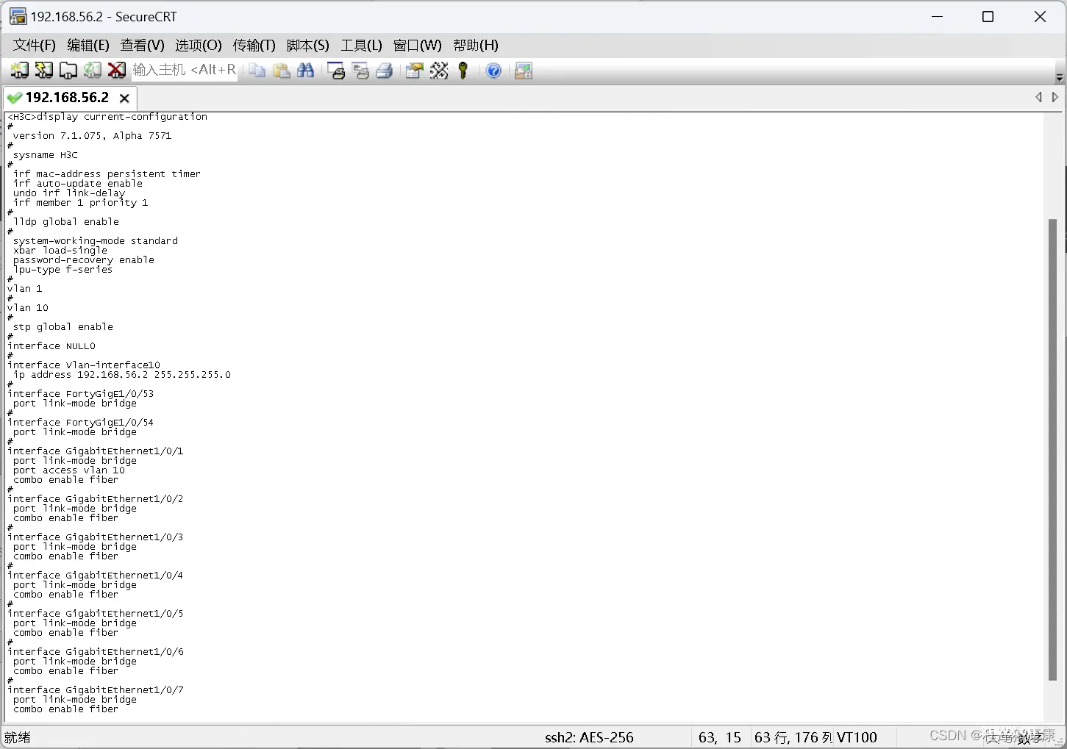Click the Print printer icon

point(384,71)
